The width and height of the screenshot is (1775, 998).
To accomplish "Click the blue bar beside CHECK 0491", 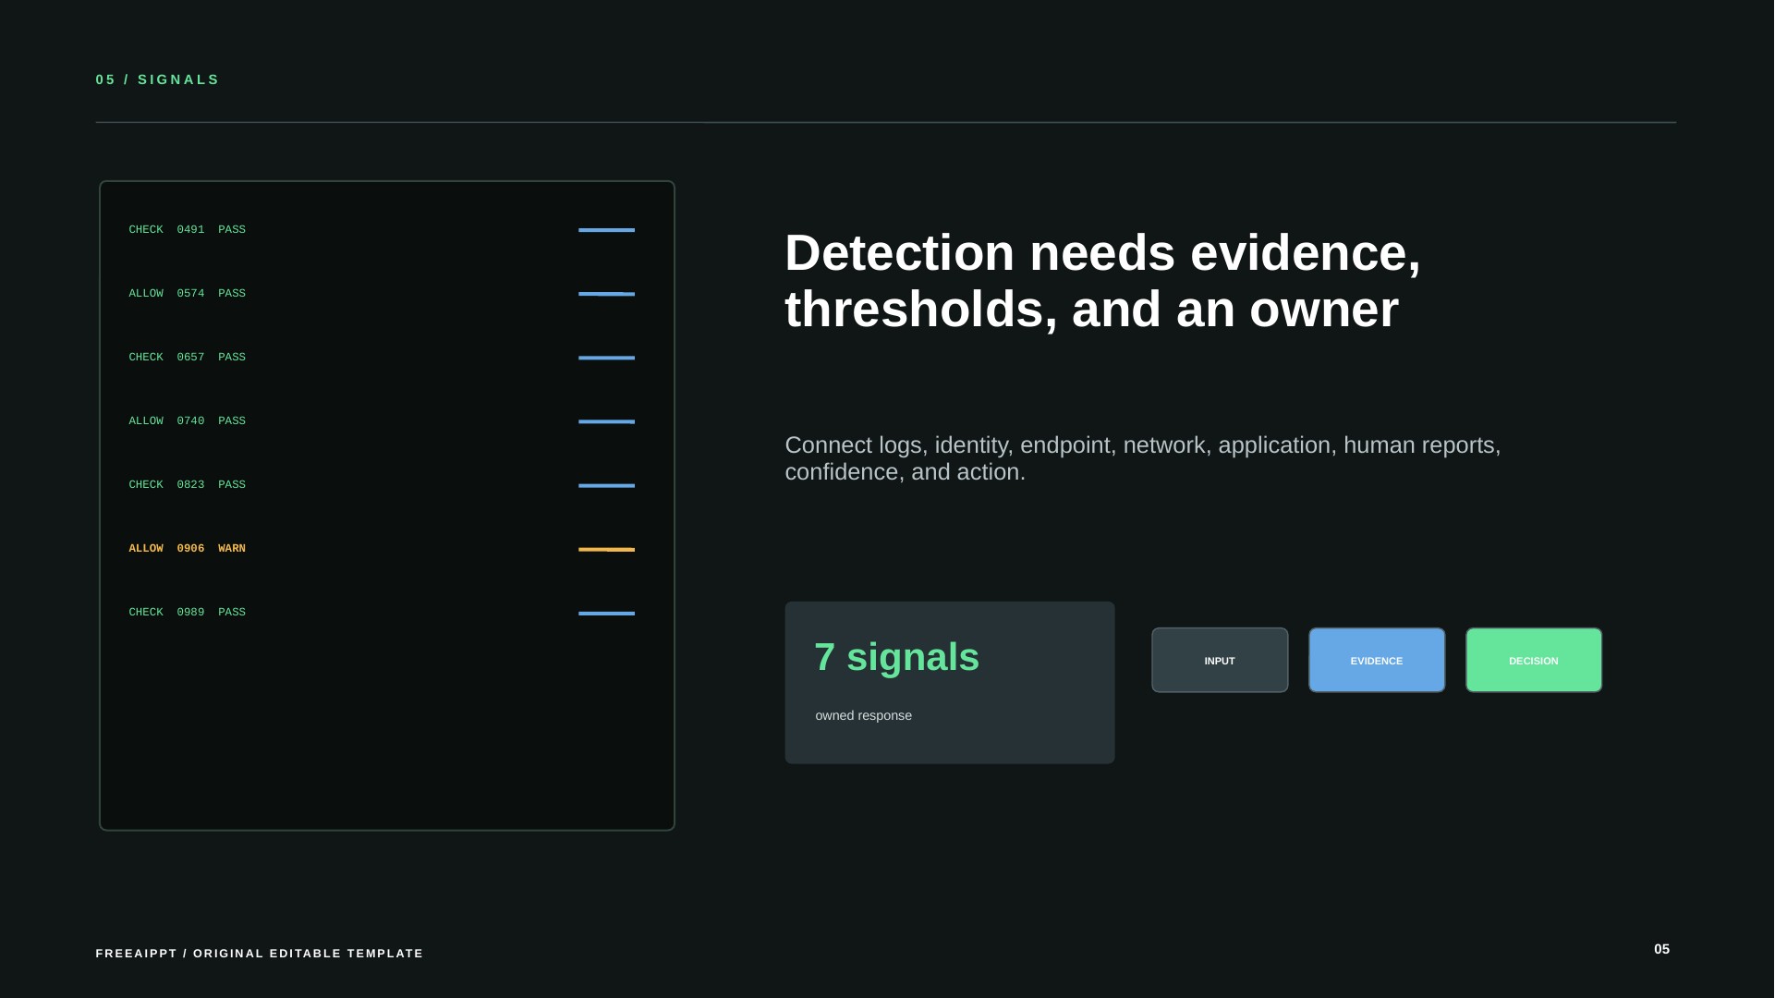I will pos(606,230).
